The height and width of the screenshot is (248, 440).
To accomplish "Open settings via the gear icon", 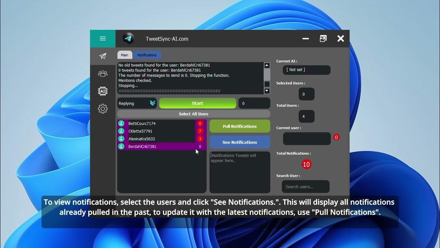I will (x=102, y=108).
